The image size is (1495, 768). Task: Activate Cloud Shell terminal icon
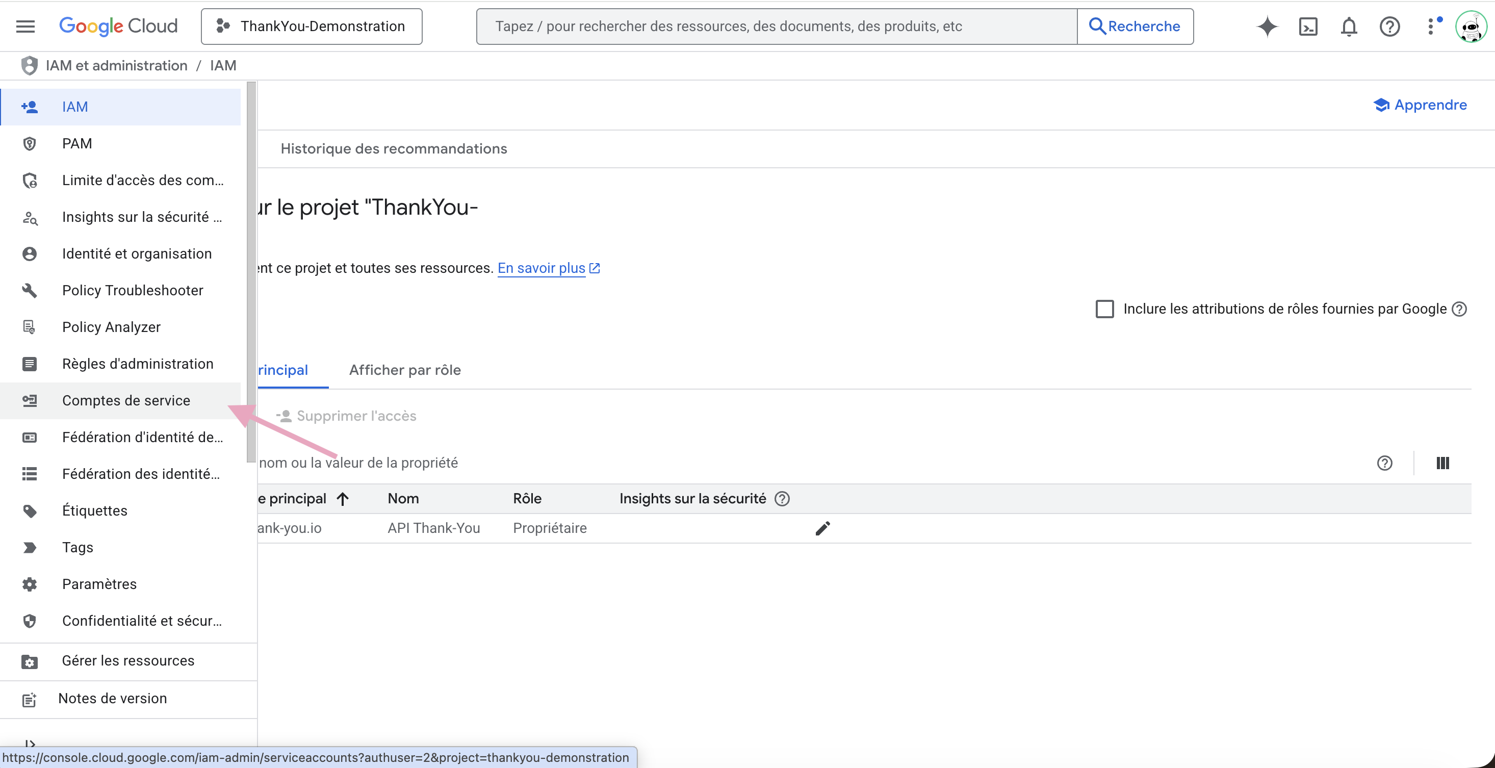tap(1308, 26)
